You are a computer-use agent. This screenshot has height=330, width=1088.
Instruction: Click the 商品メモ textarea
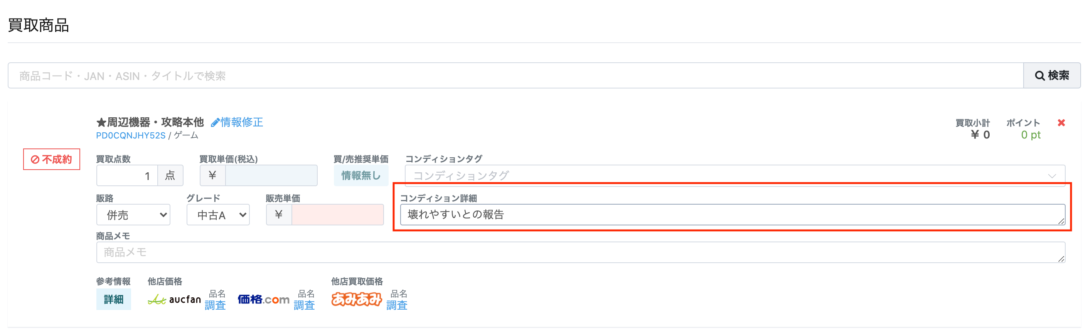[581, 252]
